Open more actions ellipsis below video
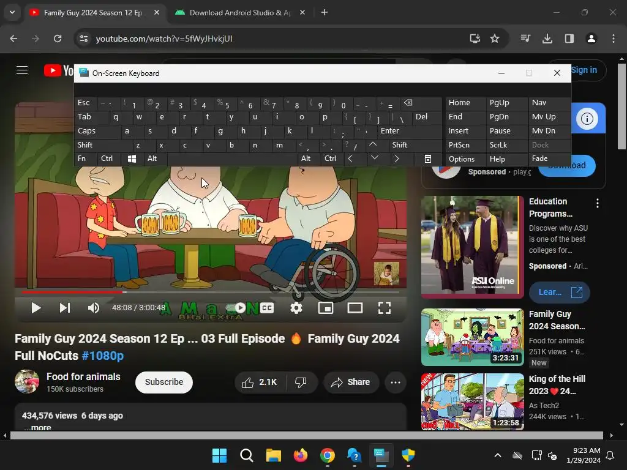Screen dimensions: 627x470 coord(396,382)
